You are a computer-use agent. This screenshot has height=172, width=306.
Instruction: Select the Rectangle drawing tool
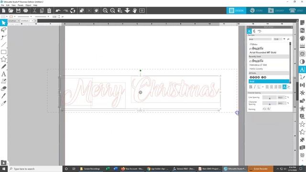(x=4, y=52)
